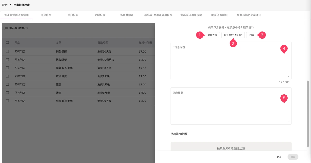Click the 消費7天後 cell
Viewport: 311px width, 163px height.
[x=104, y=84]
